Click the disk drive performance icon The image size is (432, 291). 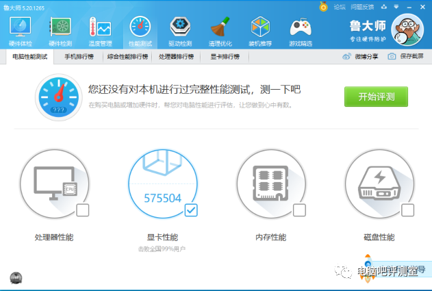tap(379, 184)
